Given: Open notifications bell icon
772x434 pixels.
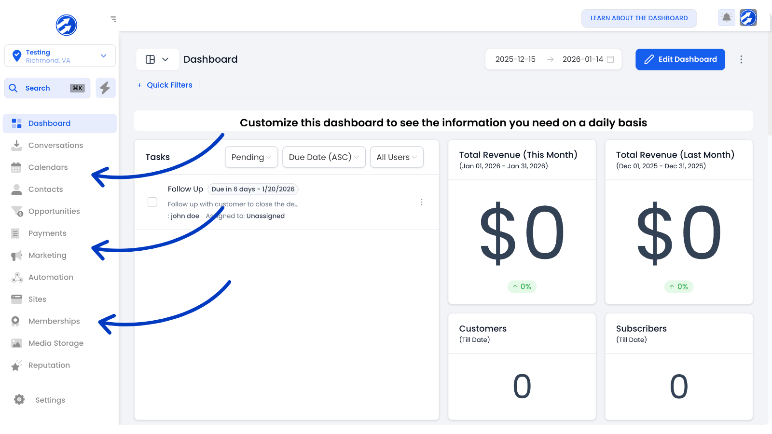Looking at the screenshot, I should click(727, 18).
